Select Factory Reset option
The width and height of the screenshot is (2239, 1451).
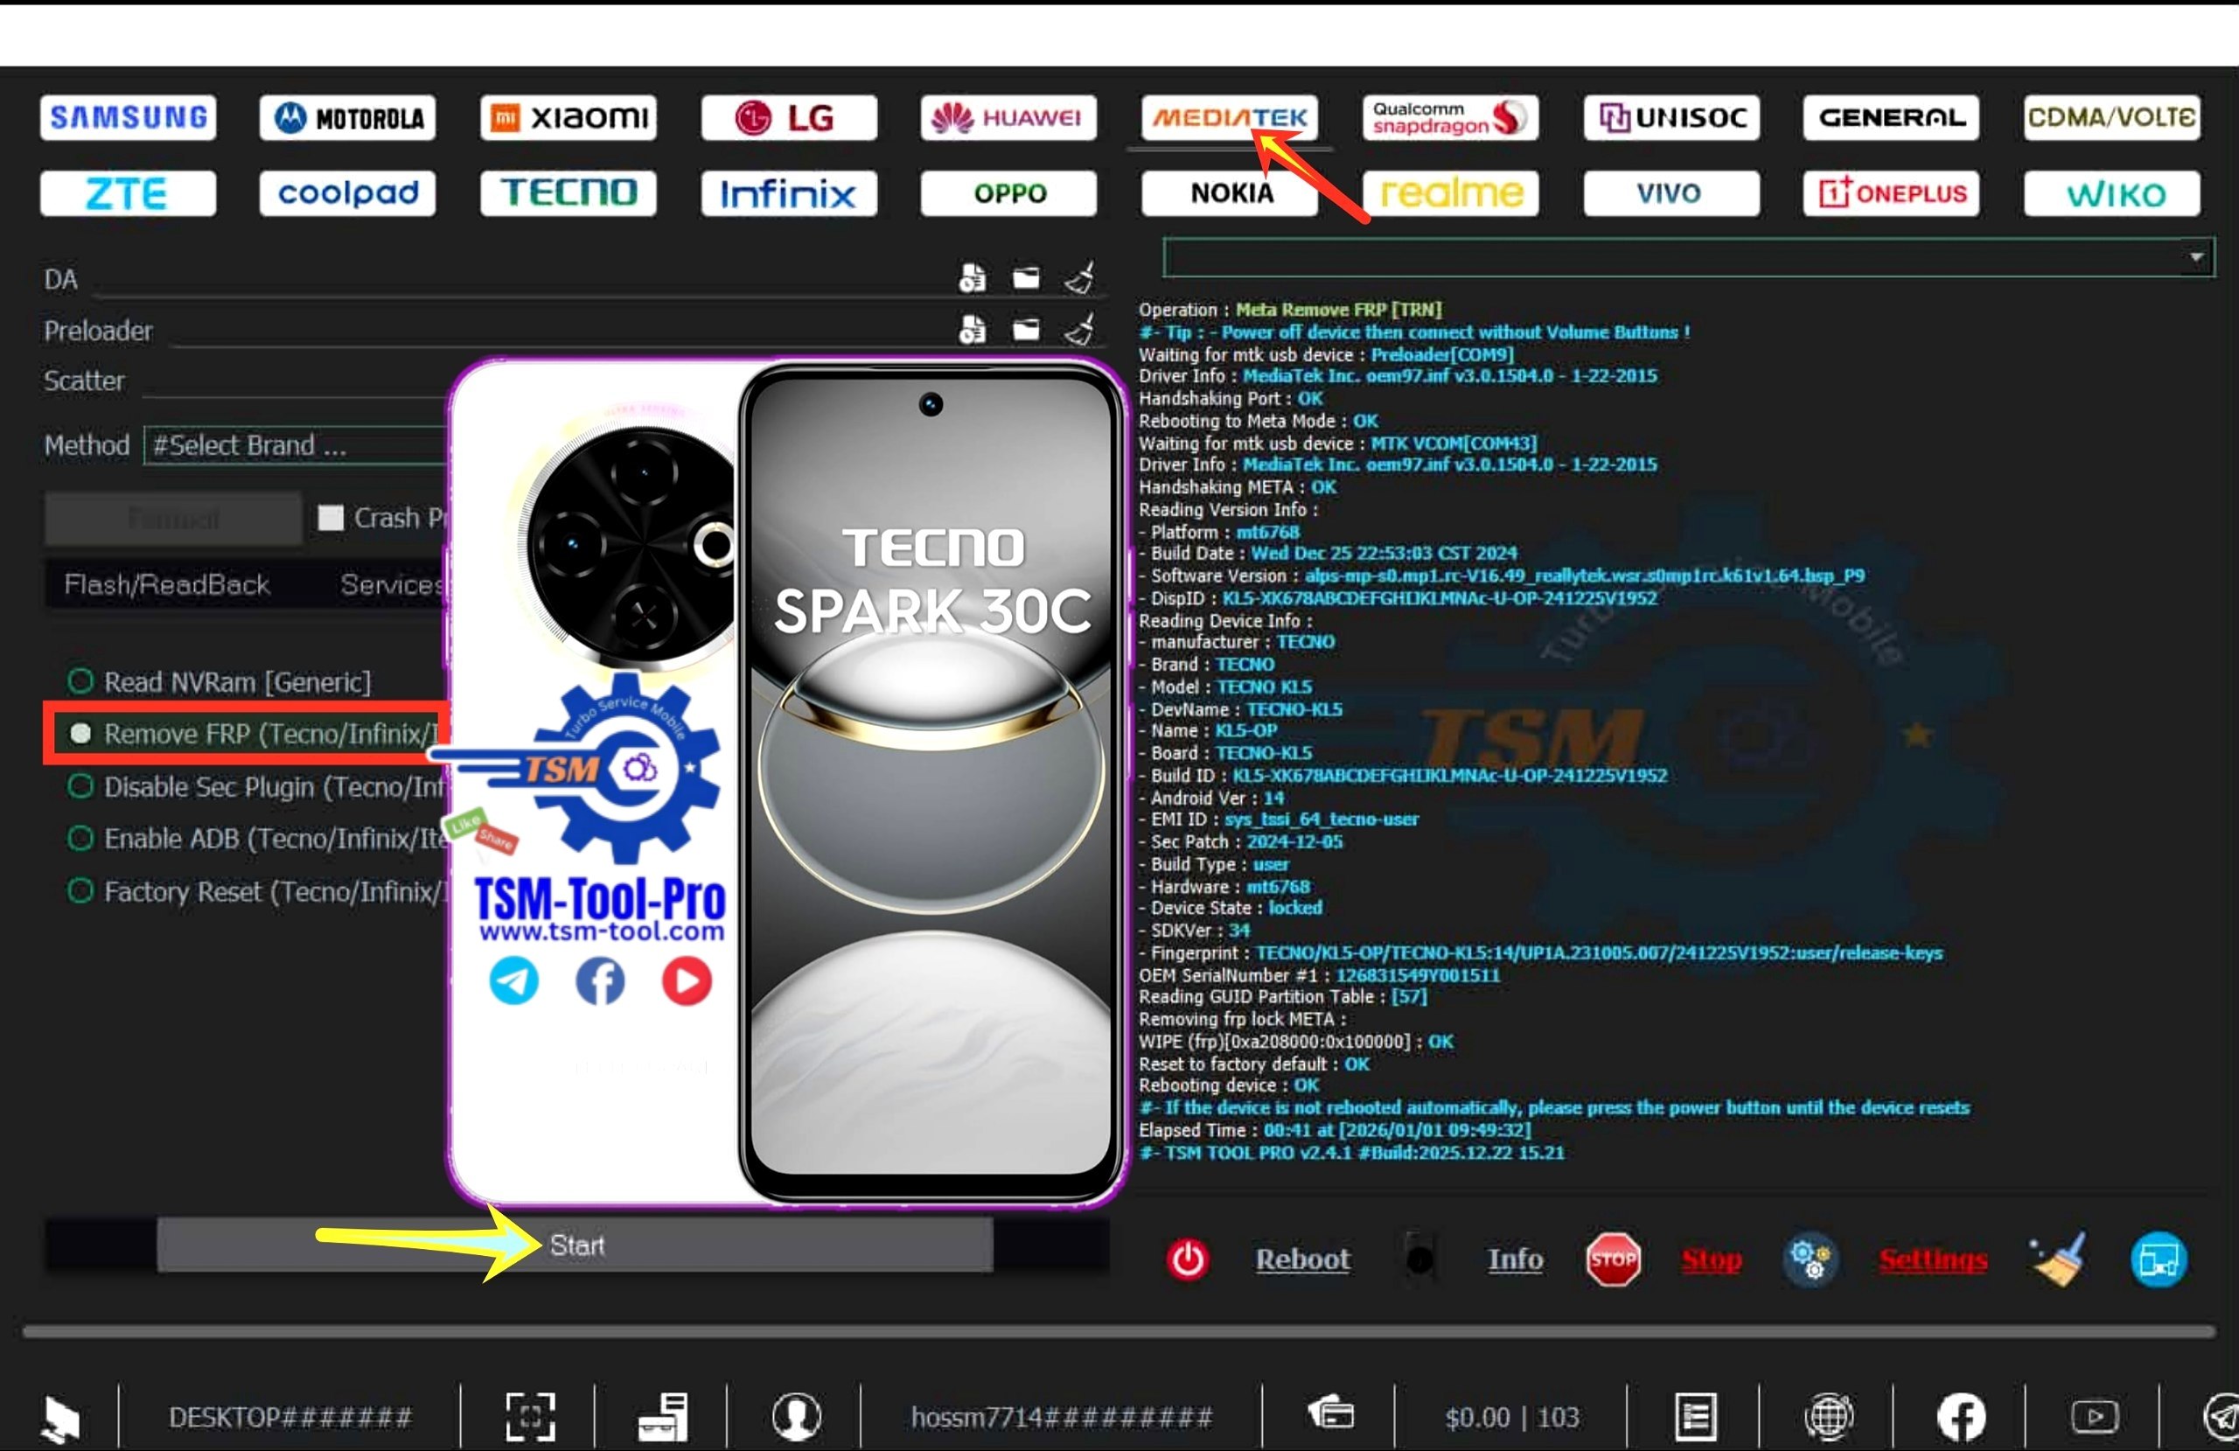point(256,891)
